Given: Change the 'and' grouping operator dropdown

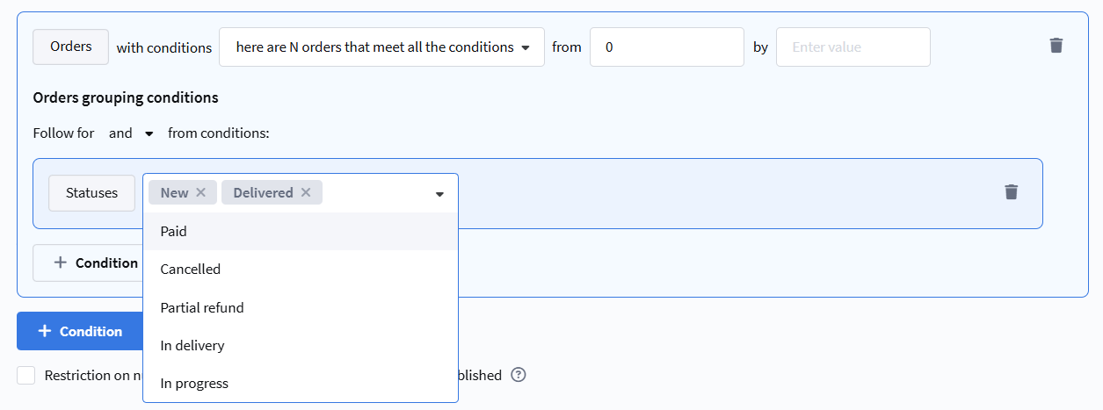Looking at the screenshot, I should pyautogui.click(x=131, y=133).
